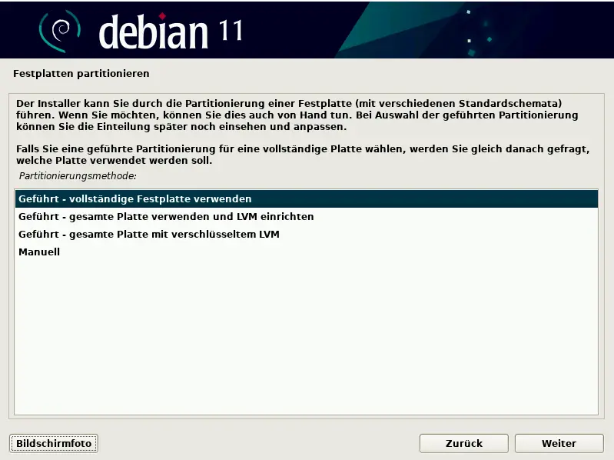Click the dark banner area left of the logo
Viewport: 614px width, 460px height.
[x=17, y=30]
